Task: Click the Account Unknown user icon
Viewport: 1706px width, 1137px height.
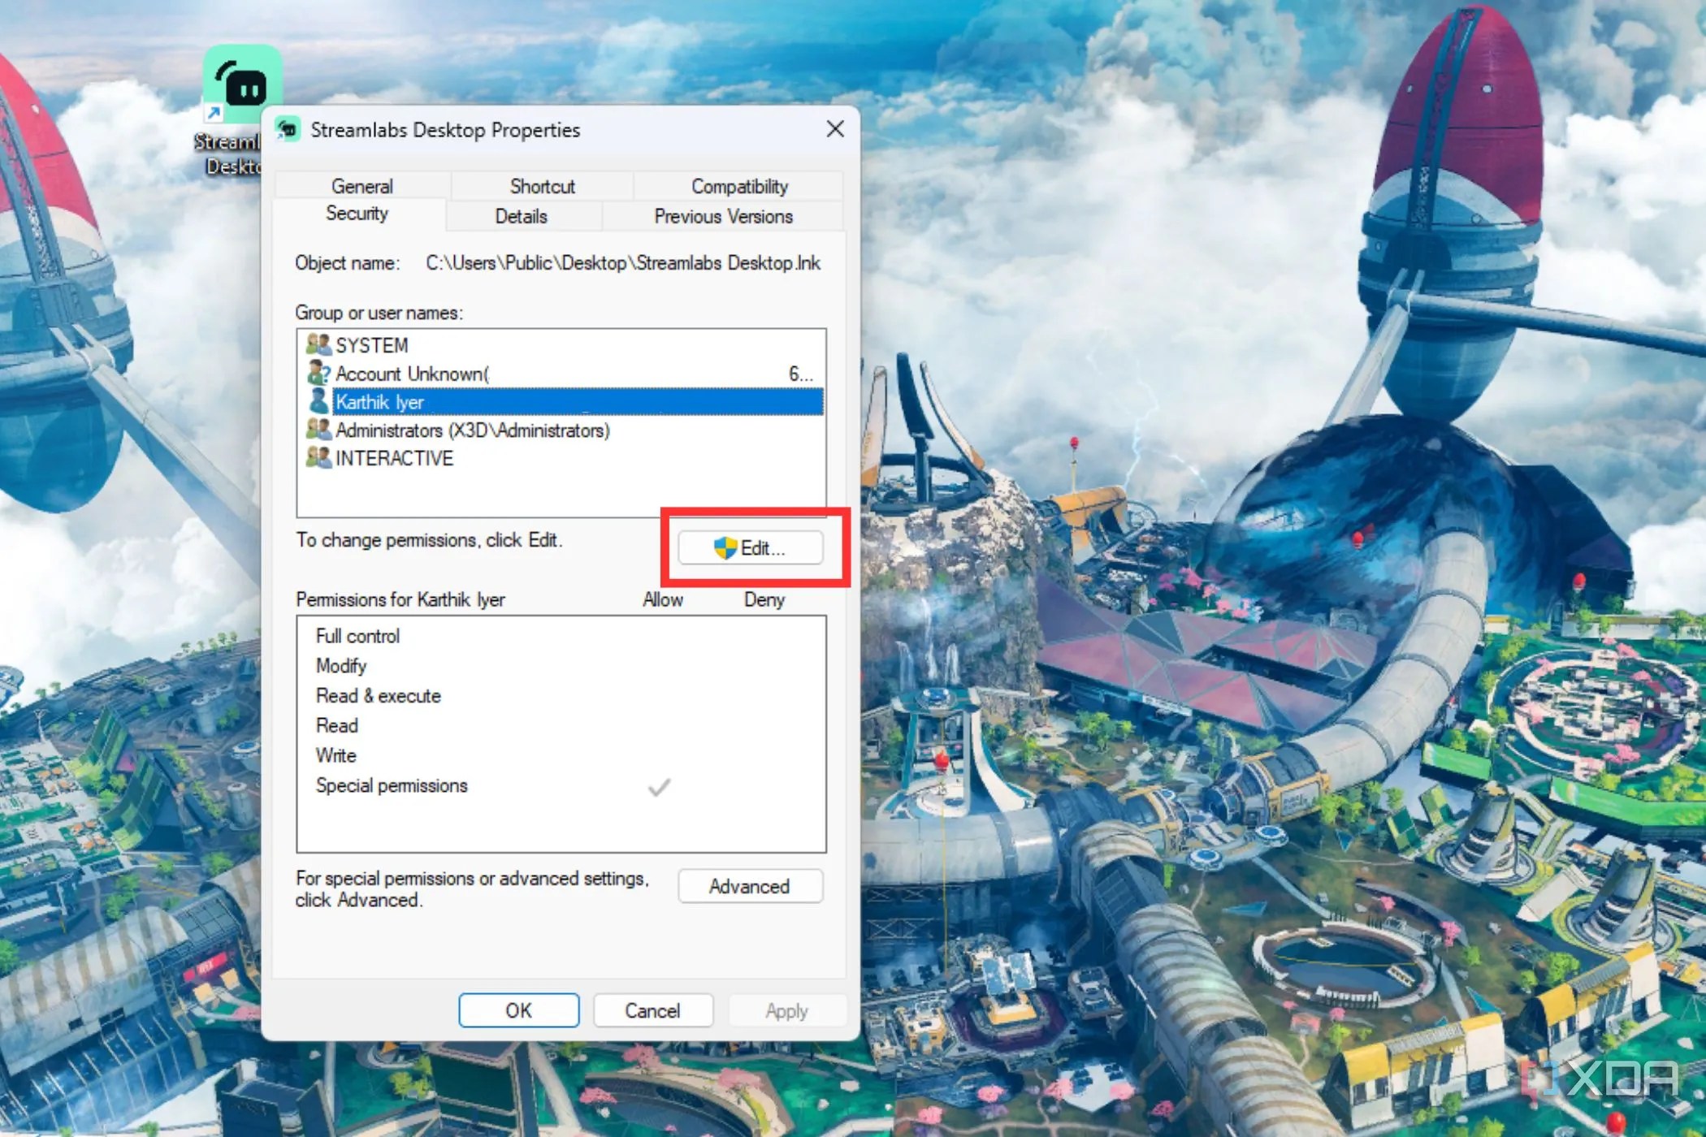Action: tap(317, 374)
